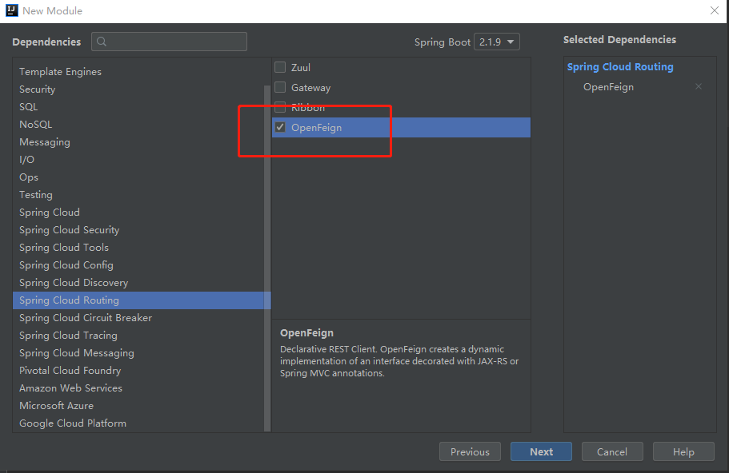Click the Cancel button
Viewport: 729px width, 473px height.
(612, 451)
